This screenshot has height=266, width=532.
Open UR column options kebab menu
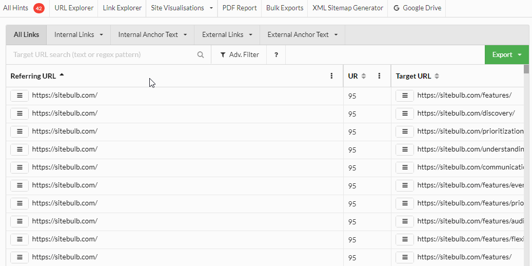[x=379, y=76]
